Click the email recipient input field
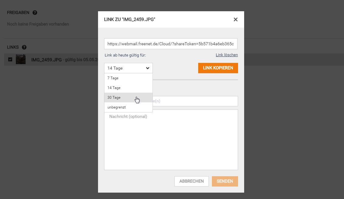 (195, 101)
